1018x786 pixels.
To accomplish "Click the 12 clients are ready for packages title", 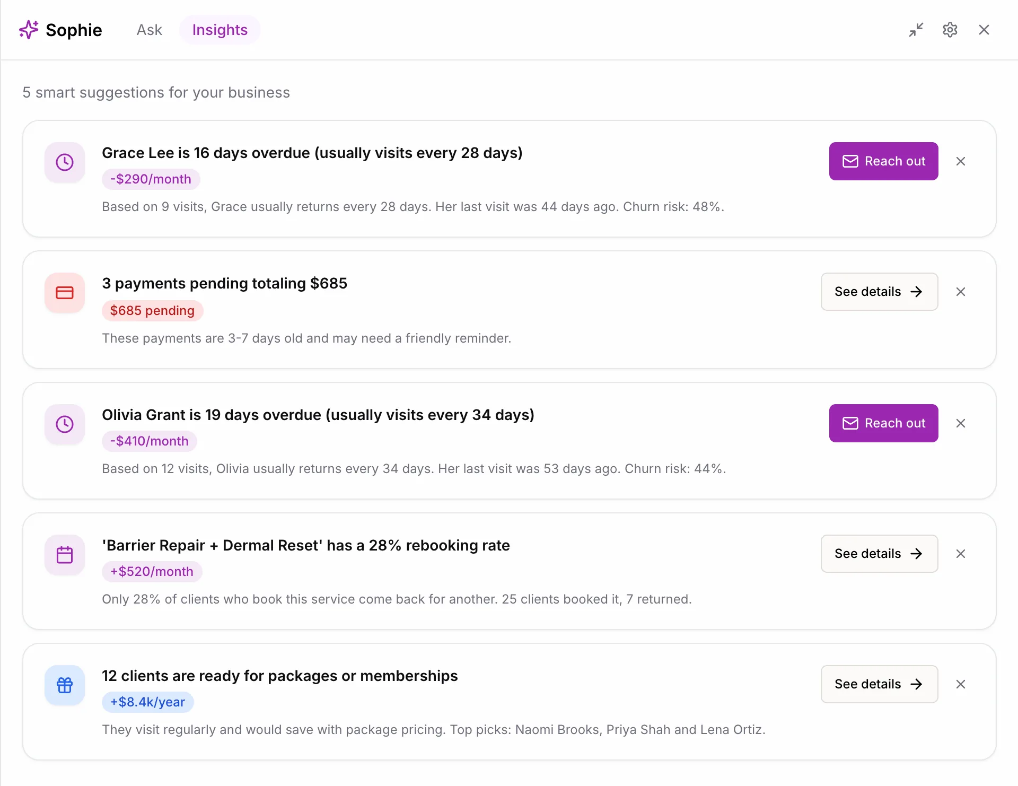I will tap(280, 676).
